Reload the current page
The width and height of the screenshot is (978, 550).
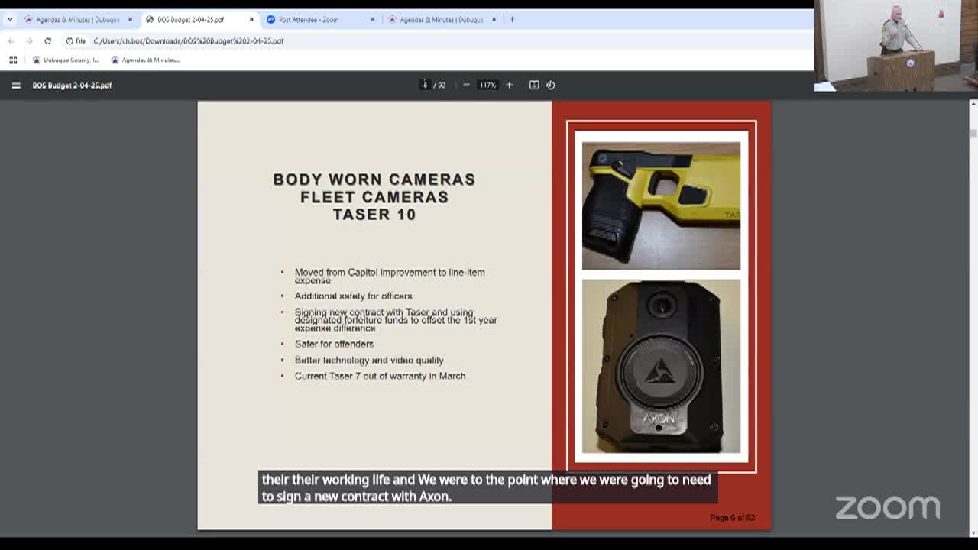pyautogui.click(x=47, y=41)
